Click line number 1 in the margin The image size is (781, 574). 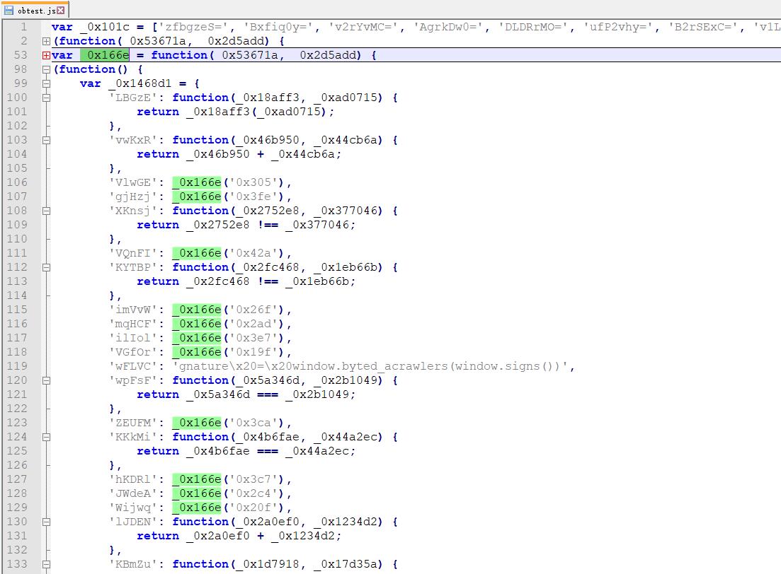pos(23,27)
